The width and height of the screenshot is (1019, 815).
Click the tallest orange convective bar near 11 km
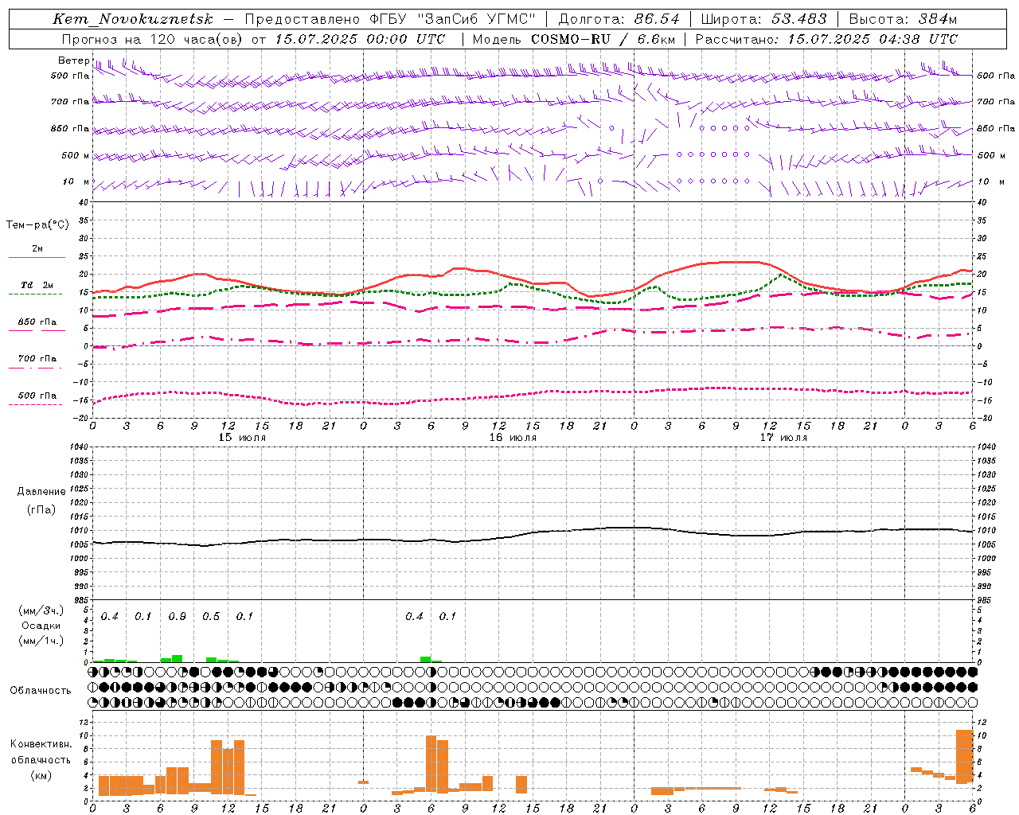click(965, 756)
